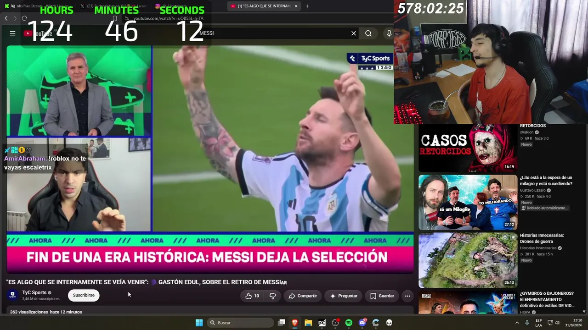Open the GYMBROS o BAJONEROS video thumbnail
588x330 pixels.
pyautogui.click(x=468, y=302)
